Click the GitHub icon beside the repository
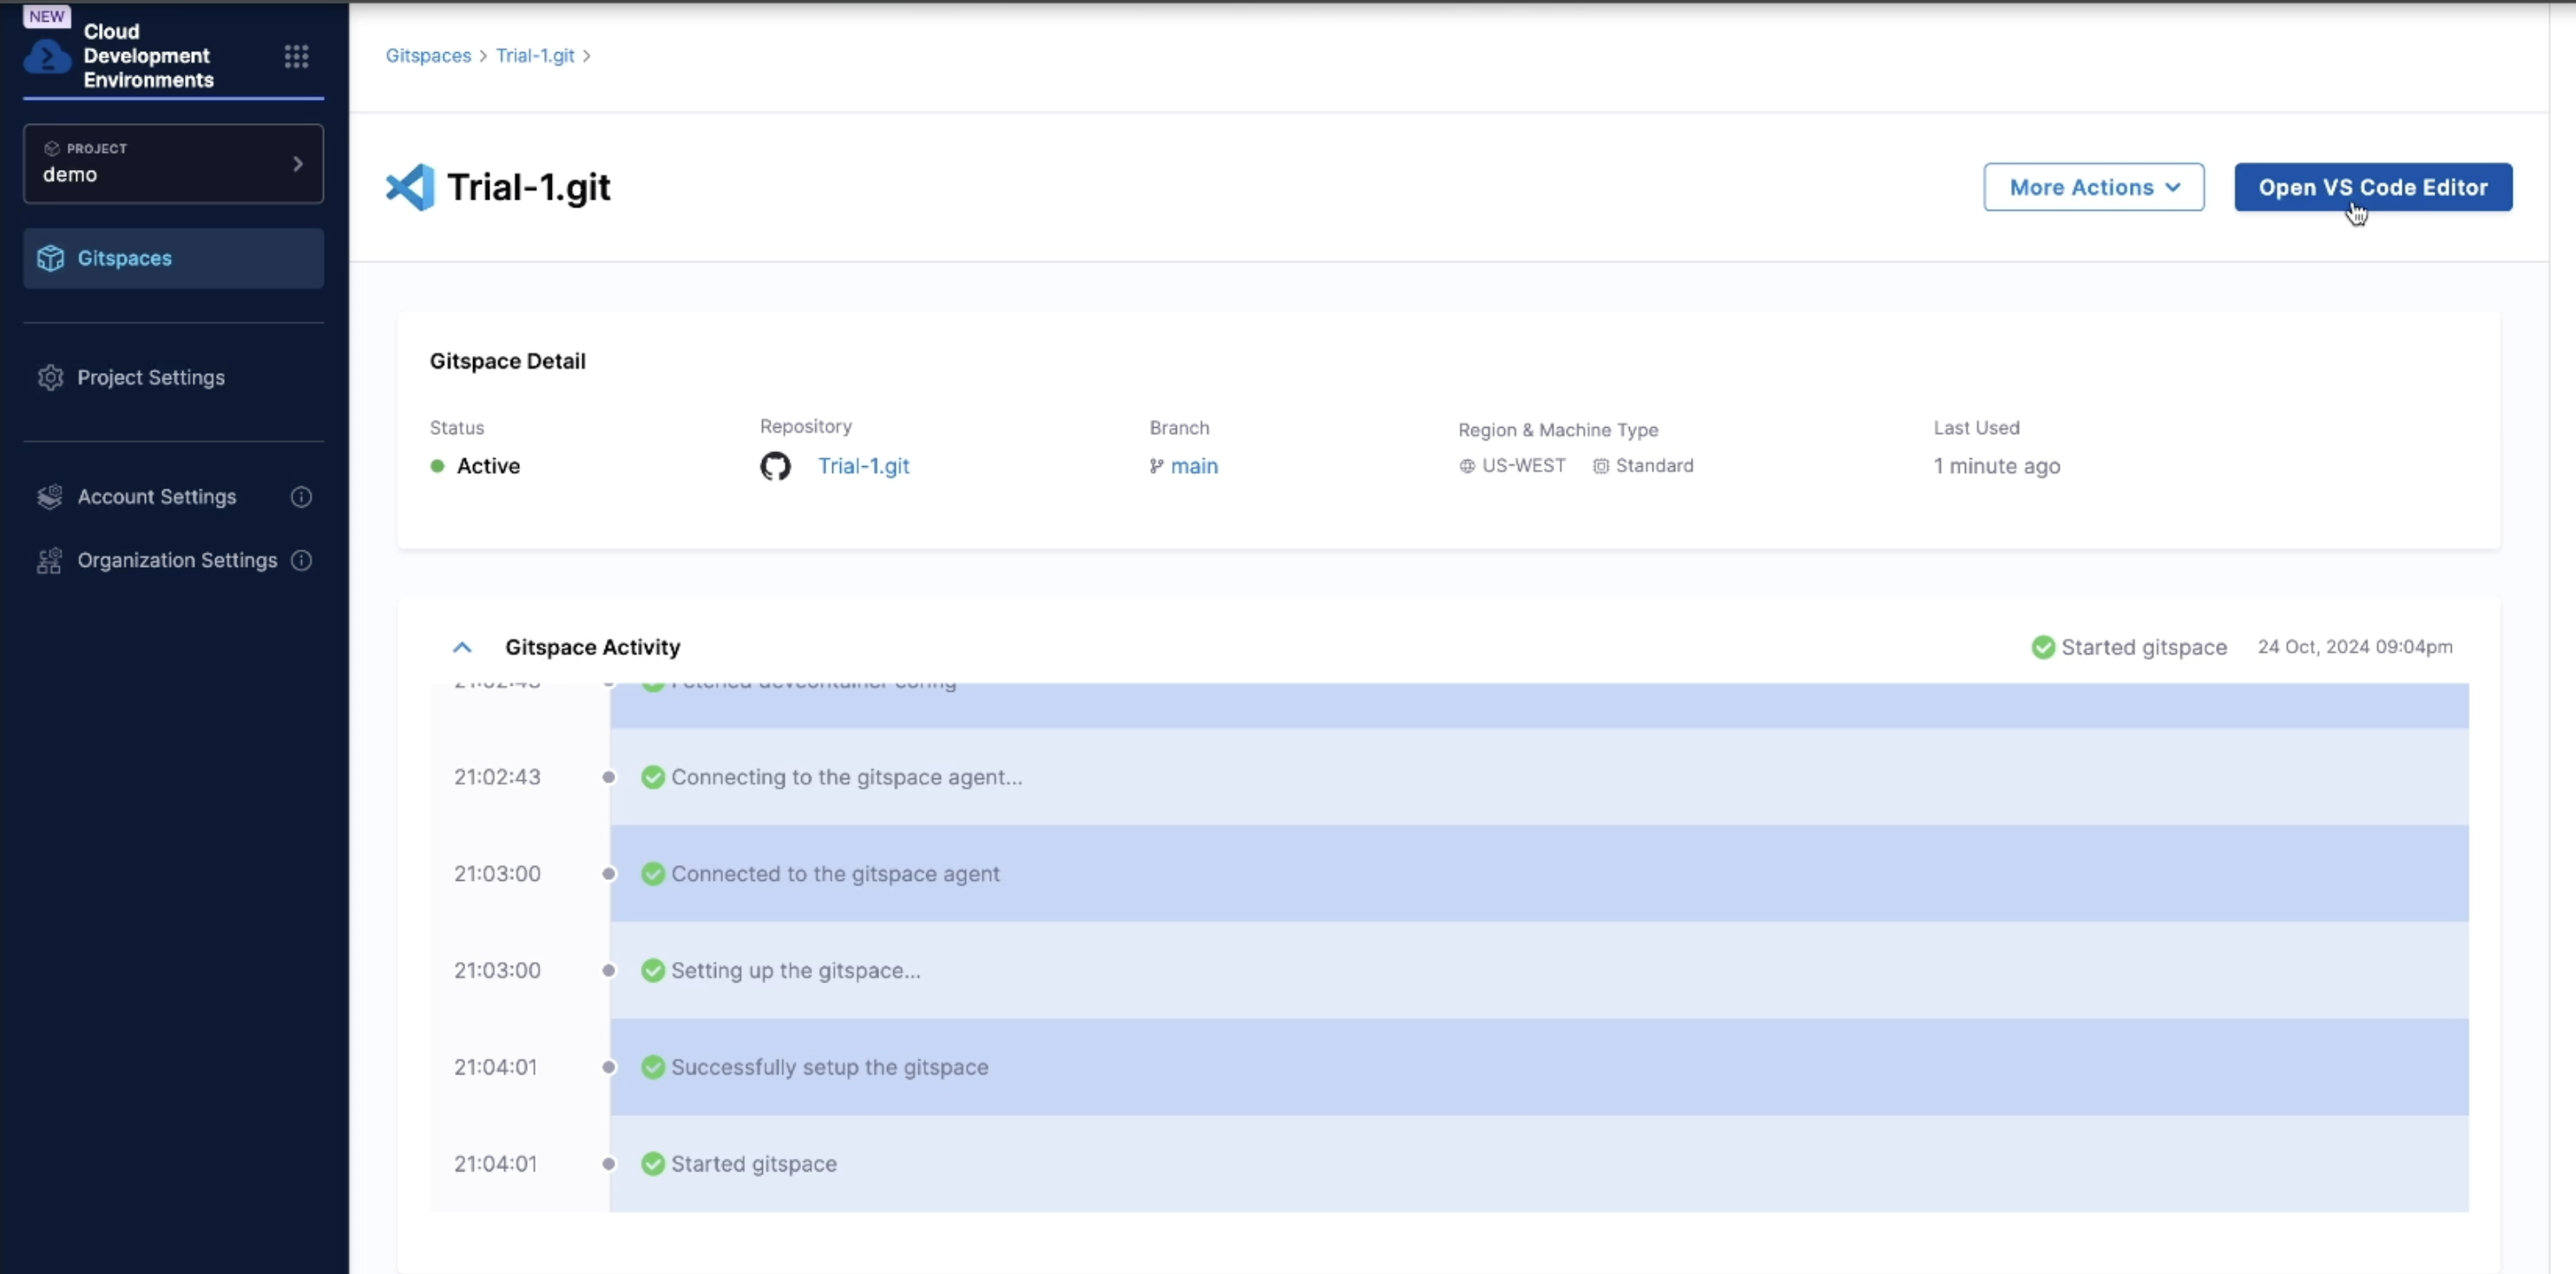 pyautogui.click(x=775, y=466)
